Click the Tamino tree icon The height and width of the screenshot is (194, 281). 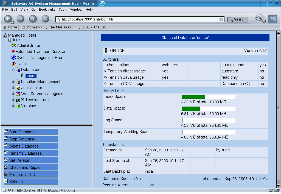click(14, 64)
